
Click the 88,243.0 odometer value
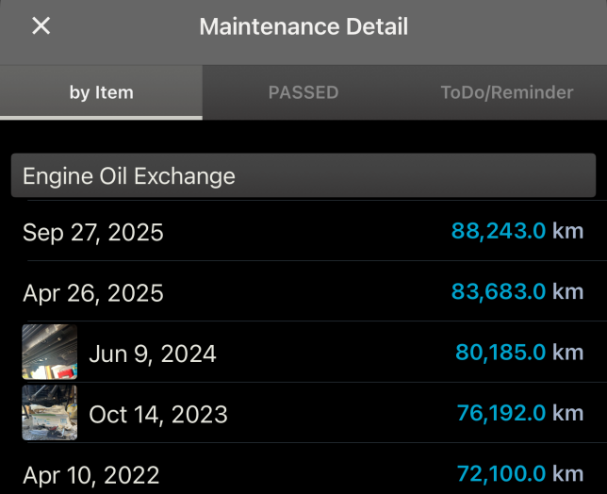[499, 231]
